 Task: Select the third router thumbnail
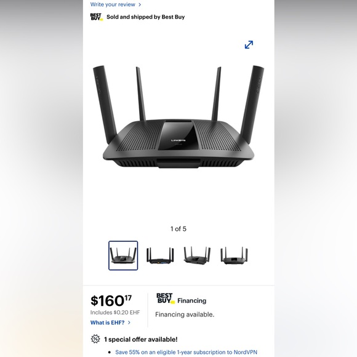197,255
